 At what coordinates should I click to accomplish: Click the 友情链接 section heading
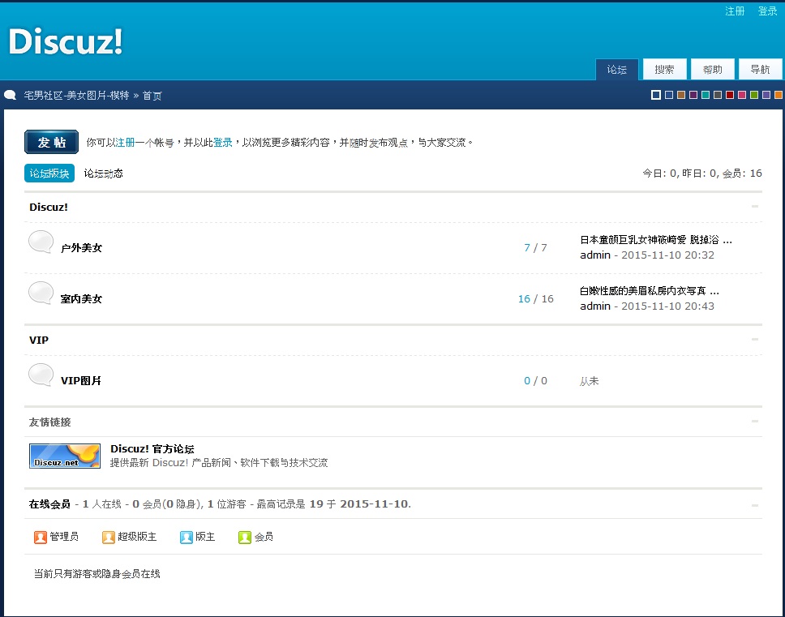click(x=49, y=422)
